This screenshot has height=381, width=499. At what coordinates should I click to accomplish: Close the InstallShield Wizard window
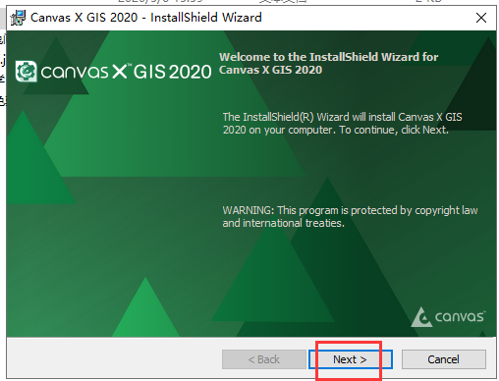(x=481, y=18)
